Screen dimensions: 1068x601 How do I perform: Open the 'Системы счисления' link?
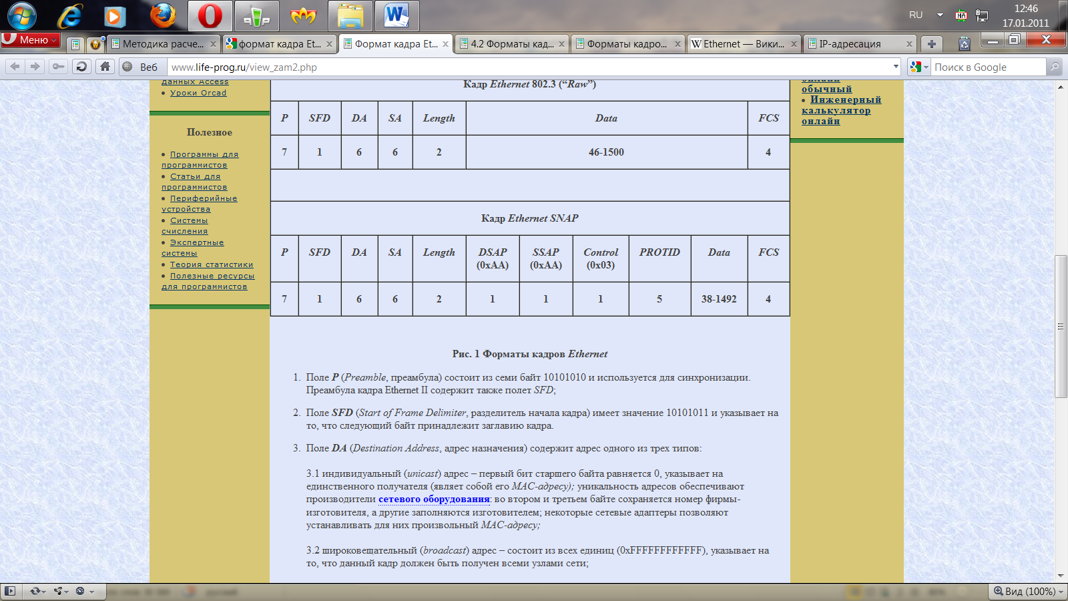[185, 226]
